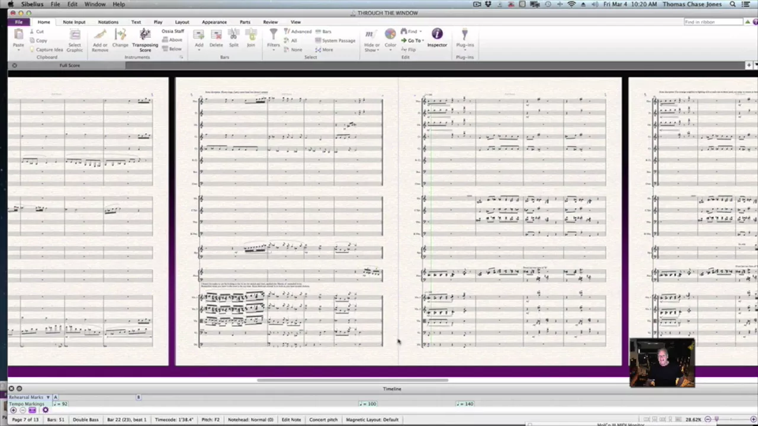Close the Timeline panel

(x=11, y=389)
